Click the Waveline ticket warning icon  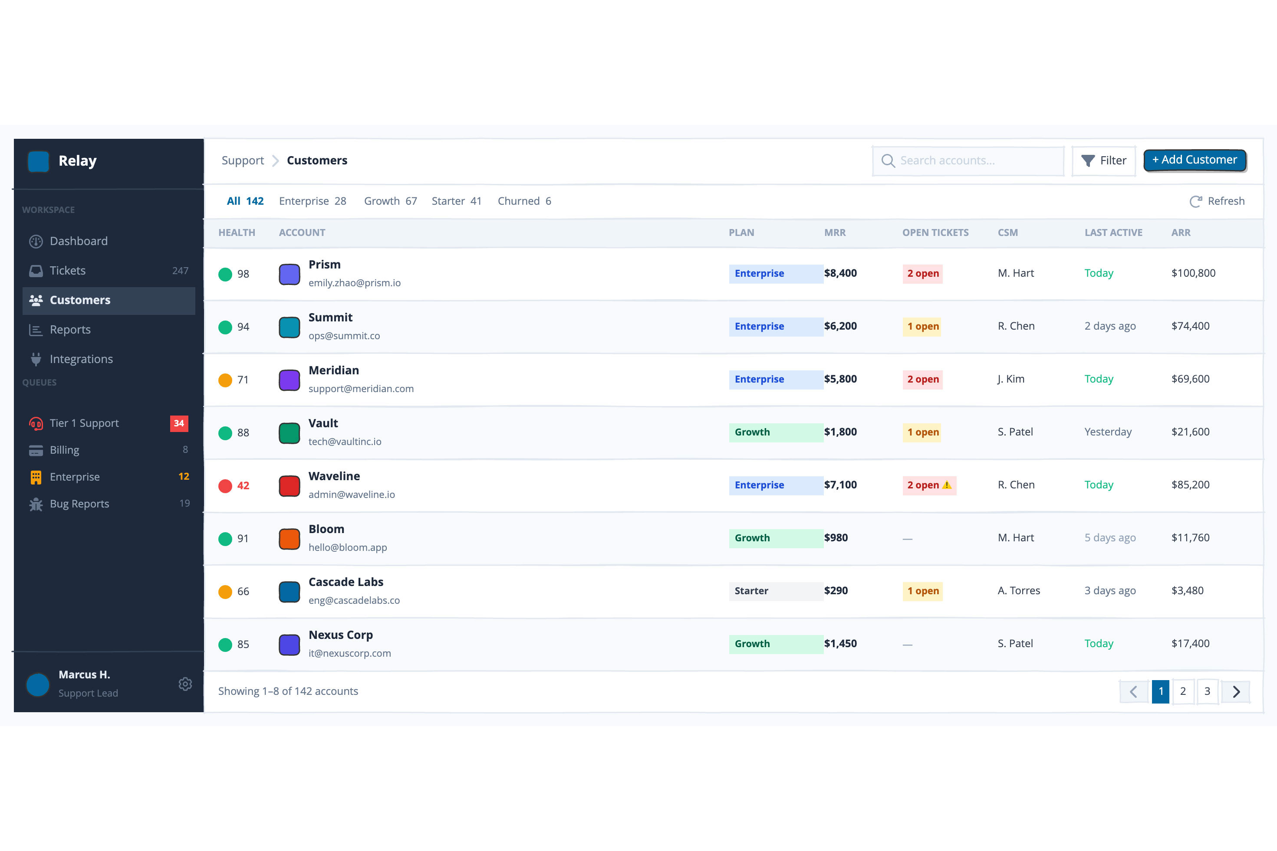coord(947,485)
